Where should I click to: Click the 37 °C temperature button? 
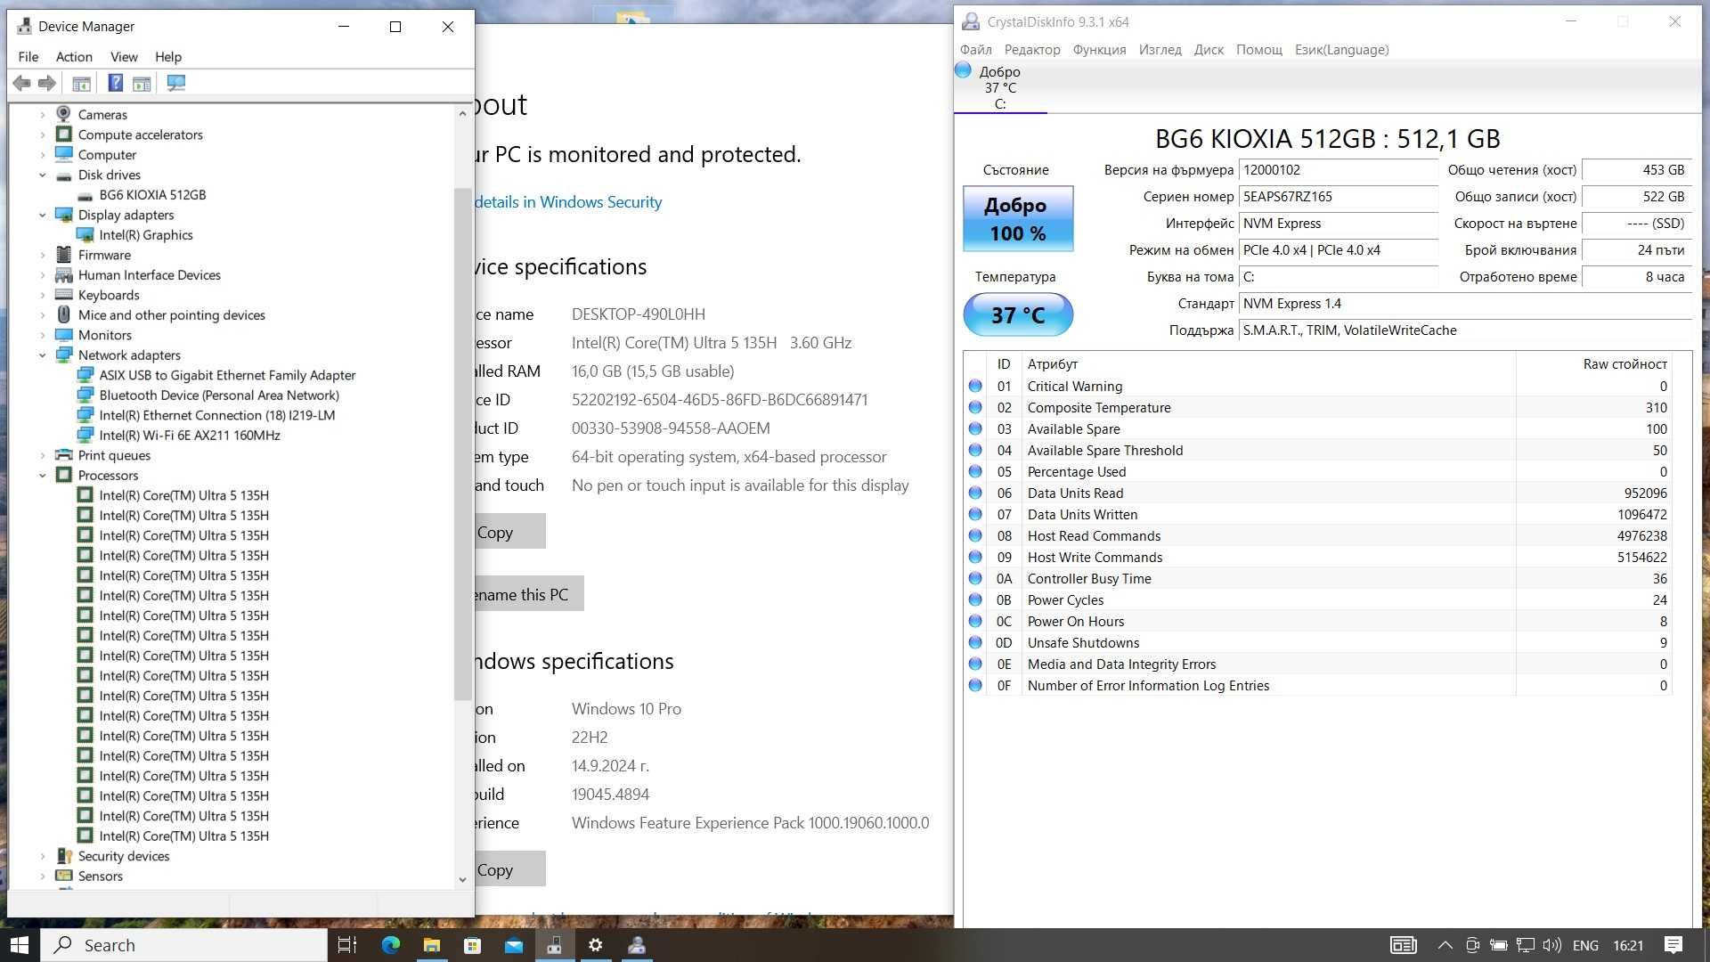coord(1018,315)
